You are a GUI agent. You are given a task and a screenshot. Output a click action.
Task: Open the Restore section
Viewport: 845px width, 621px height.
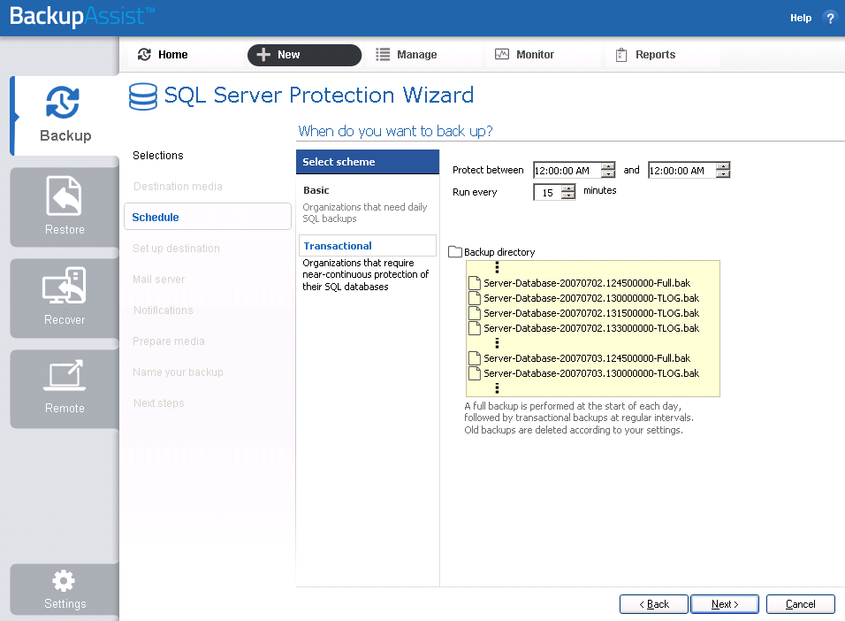[x=65, y=207]
